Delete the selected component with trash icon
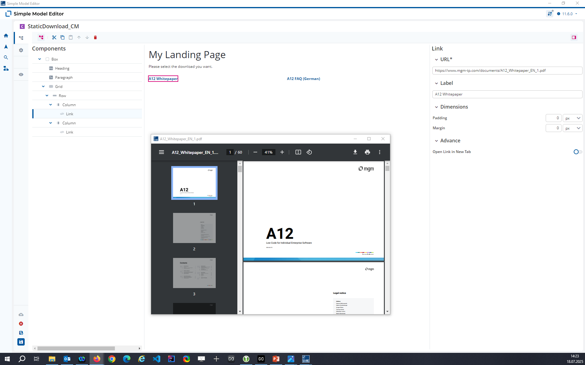Screen dimensions: 585x365 95,37
